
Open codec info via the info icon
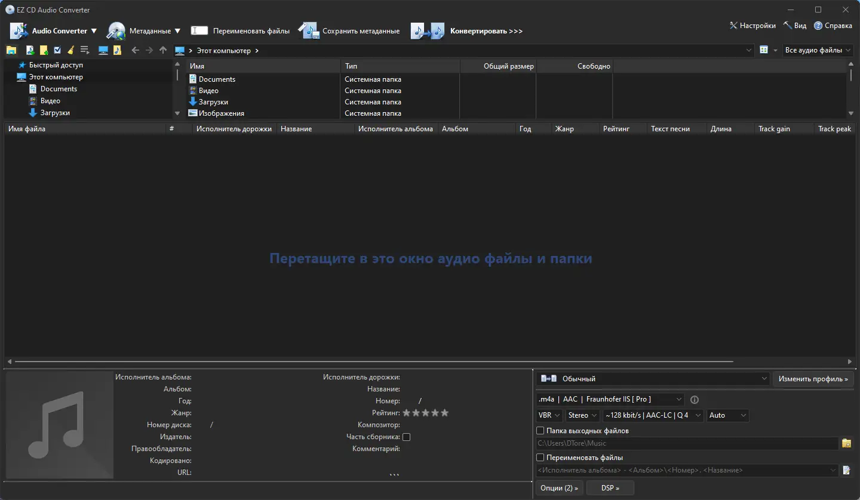694,400
